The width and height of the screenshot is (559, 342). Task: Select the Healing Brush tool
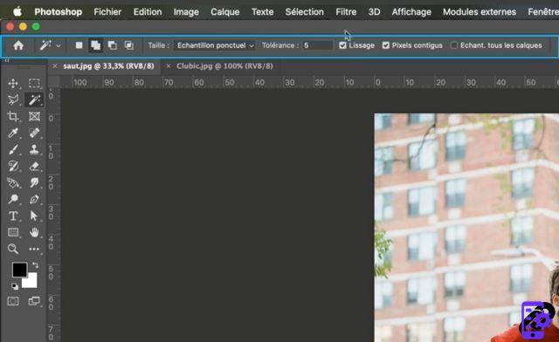(34, 133)
